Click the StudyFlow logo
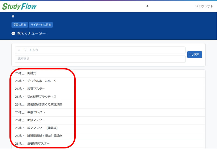Image resolution: width=217 pixels, height=149 pixels. tap(19, 6)
